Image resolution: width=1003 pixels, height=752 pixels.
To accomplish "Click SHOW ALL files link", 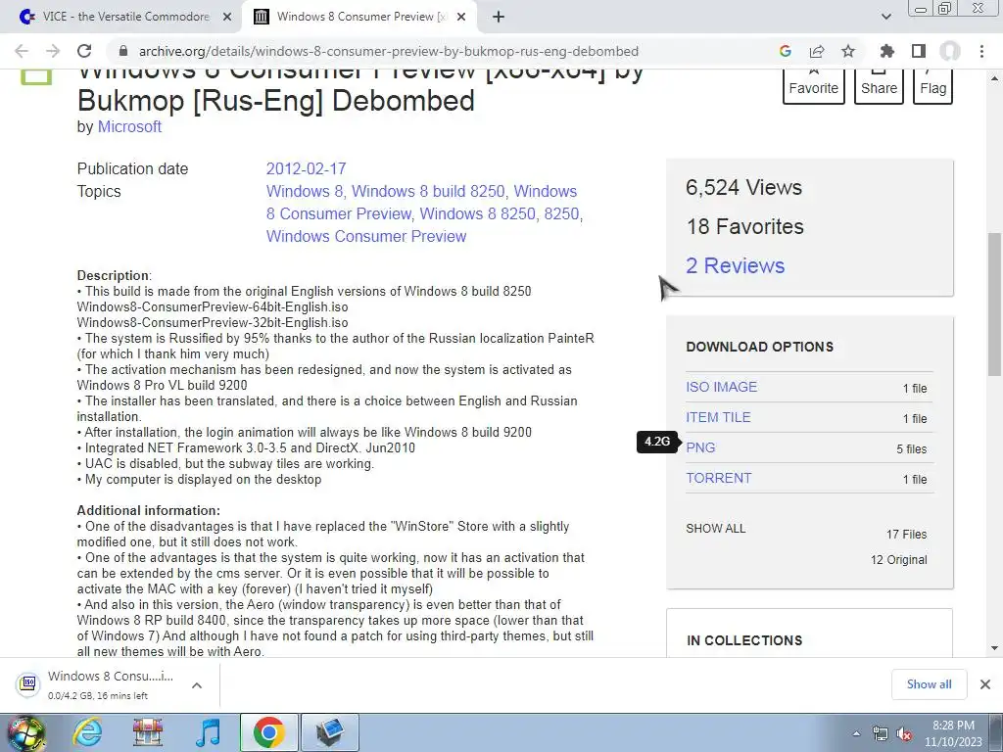I will (x=716, y=528).
